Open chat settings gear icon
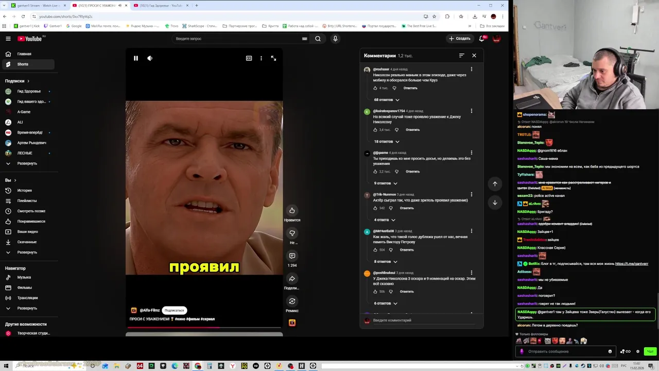This screenshot has height=371, width=659. tap(638, 351)
